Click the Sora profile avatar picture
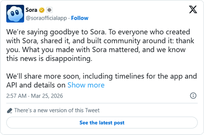Image resolution: width=204 pixels, height=135 pixels. click(x=14, y=14)
